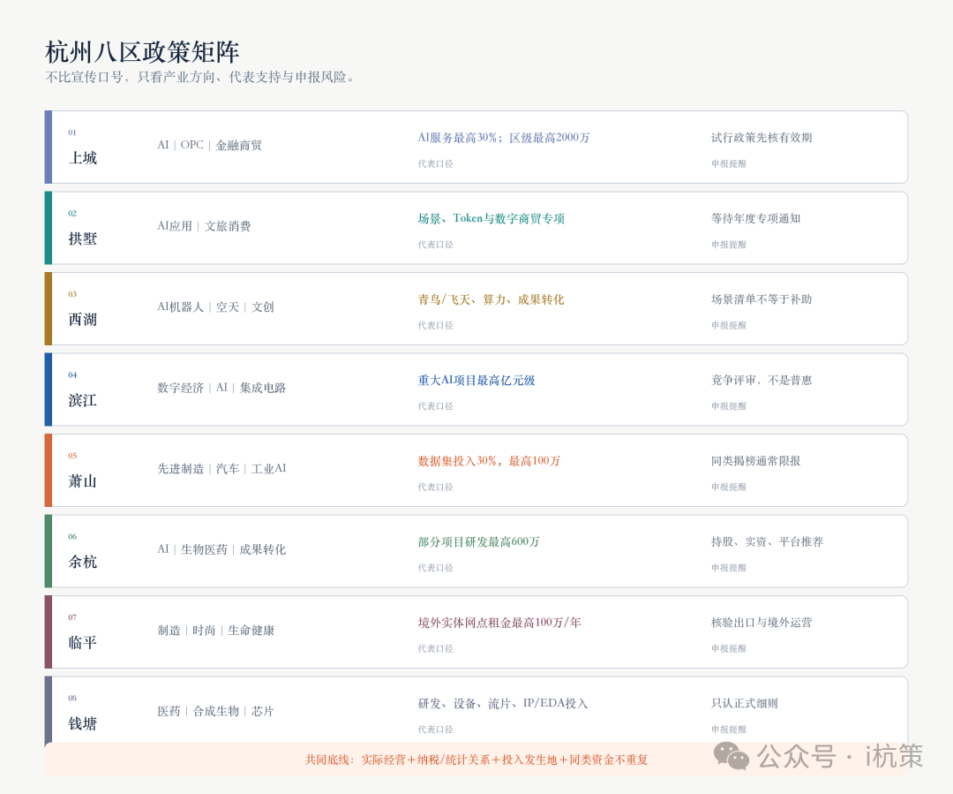
Task: Click 持股、实资、平台推荐 reminder
Action: coord(767,542)
